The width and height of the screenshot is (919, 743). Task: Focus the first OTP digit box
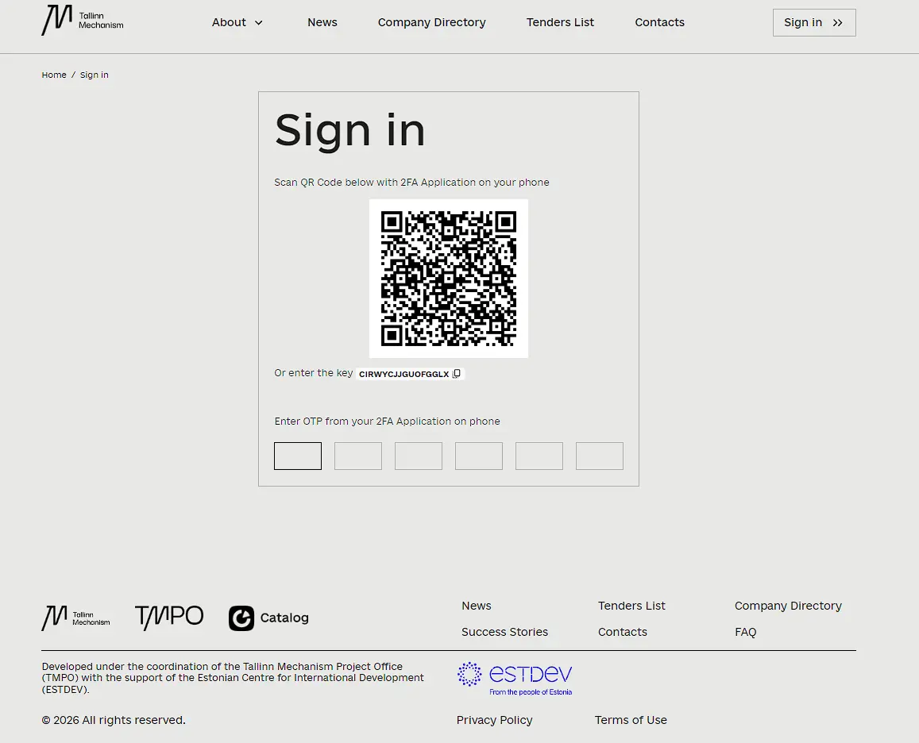pos(298,456)
